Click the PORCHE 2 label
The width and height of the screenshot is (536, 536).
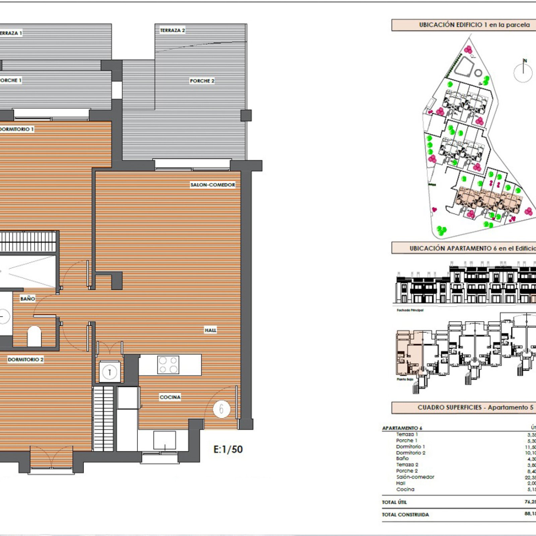(202, 81)
